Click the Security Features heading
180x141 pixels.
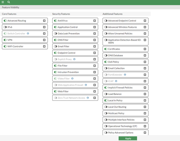pos(61,14)
